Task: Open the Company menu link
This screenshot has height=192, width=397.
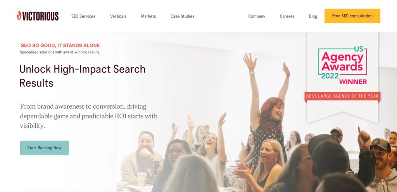Action: [x=257, y=16]
